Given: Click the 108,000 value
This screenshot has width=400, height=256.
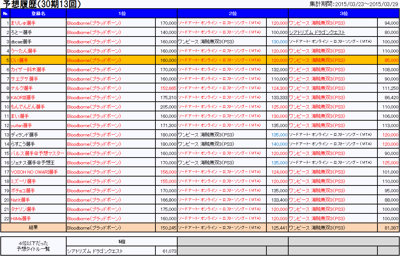Looking at the screenshot, I should pos(390,69).
